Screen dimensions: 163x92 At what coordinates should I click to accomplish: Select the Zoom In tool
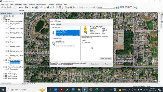click(2, 7)
